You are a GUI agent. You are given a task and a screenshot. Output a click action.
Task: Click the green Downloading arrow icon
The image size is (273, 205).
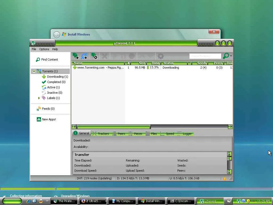pos(44,77)
